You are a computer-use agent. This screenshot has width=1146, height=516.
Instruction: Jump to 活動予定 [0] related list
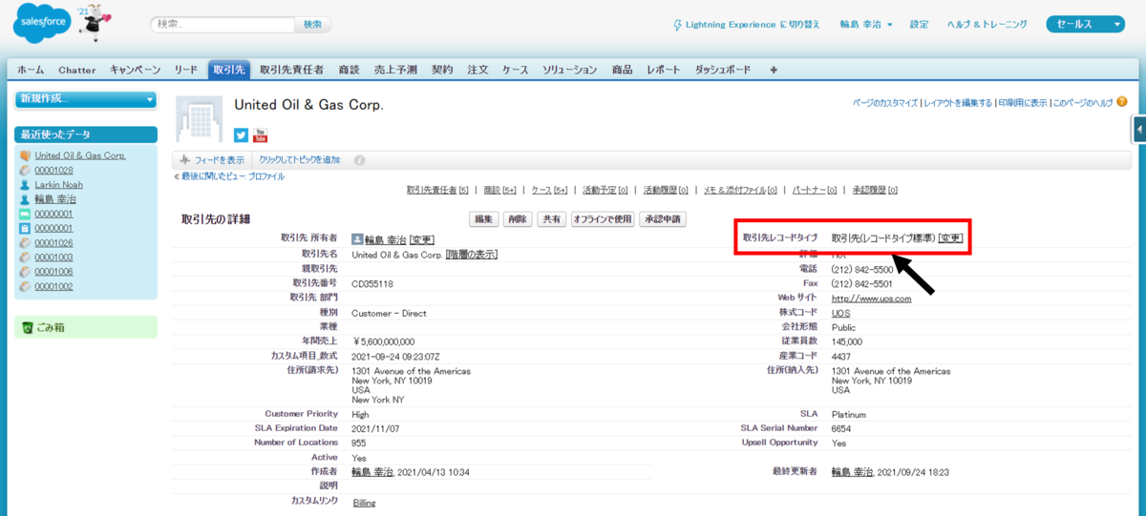(605, 190)
